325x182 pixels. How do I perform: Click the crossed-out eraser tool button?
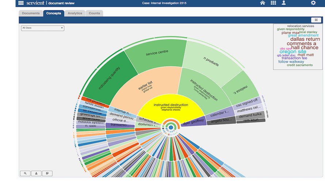point(47,173)
